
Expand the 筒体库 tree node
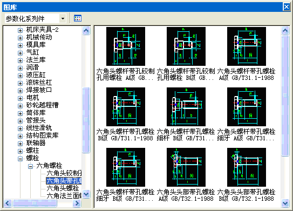[20, 113]
